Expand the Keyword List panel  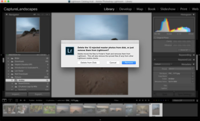click(194, 60)
